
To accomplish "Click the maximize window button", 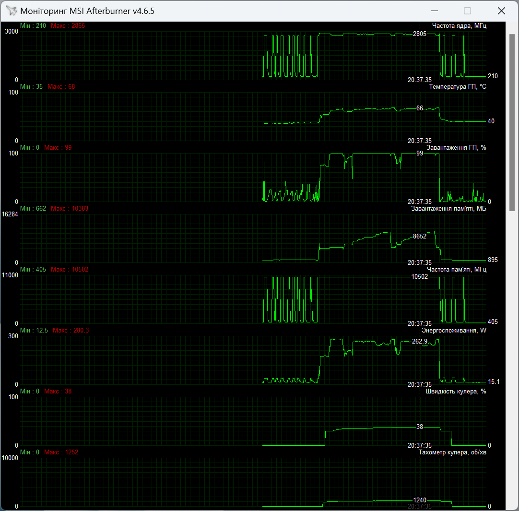I will [467, 11].
